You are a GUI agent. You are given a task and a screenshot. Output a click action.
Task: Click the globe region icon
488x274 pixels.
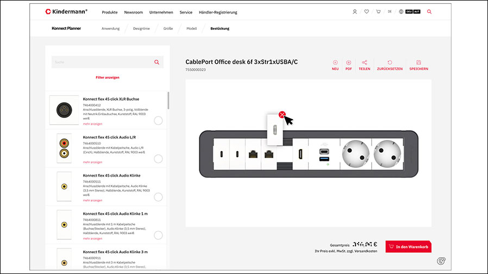[401, 12]
